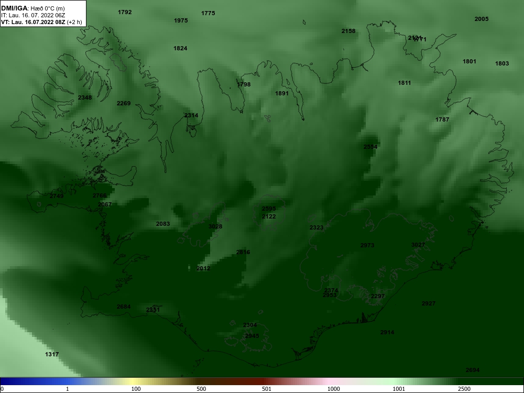The image size is (524, 393).
Task: Click the legend label 1001
Action: pyautogui.click(x=399, y=389)
